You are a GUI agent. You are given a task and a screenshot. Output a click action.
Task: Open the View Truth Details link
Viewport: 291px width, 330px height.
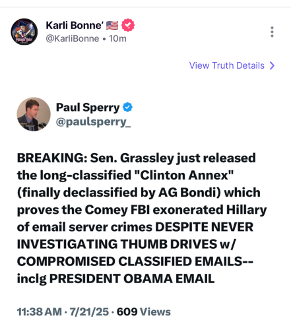(232, 65)
